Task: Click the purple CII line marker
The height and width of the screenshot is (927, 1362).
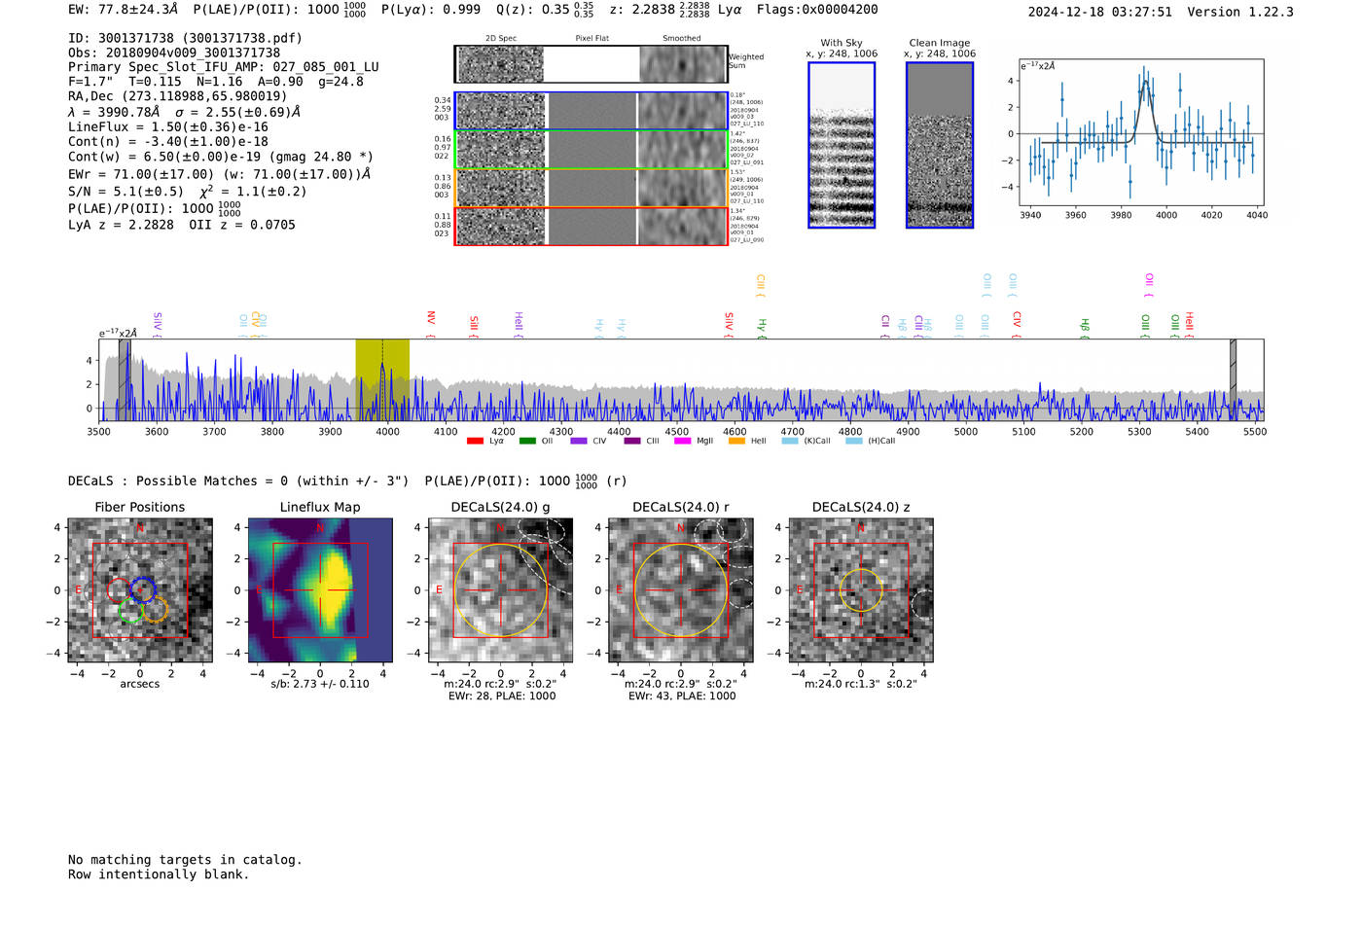Action: tap(885, 327)
